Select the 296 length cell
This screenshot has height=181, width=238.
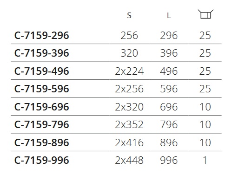[x=169, y=36]
